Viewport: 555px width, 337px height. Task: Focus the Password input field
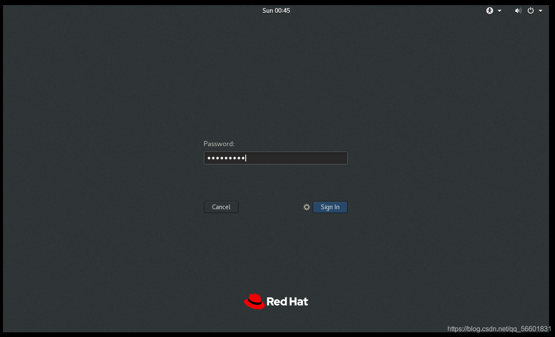[x=276, y=158]
